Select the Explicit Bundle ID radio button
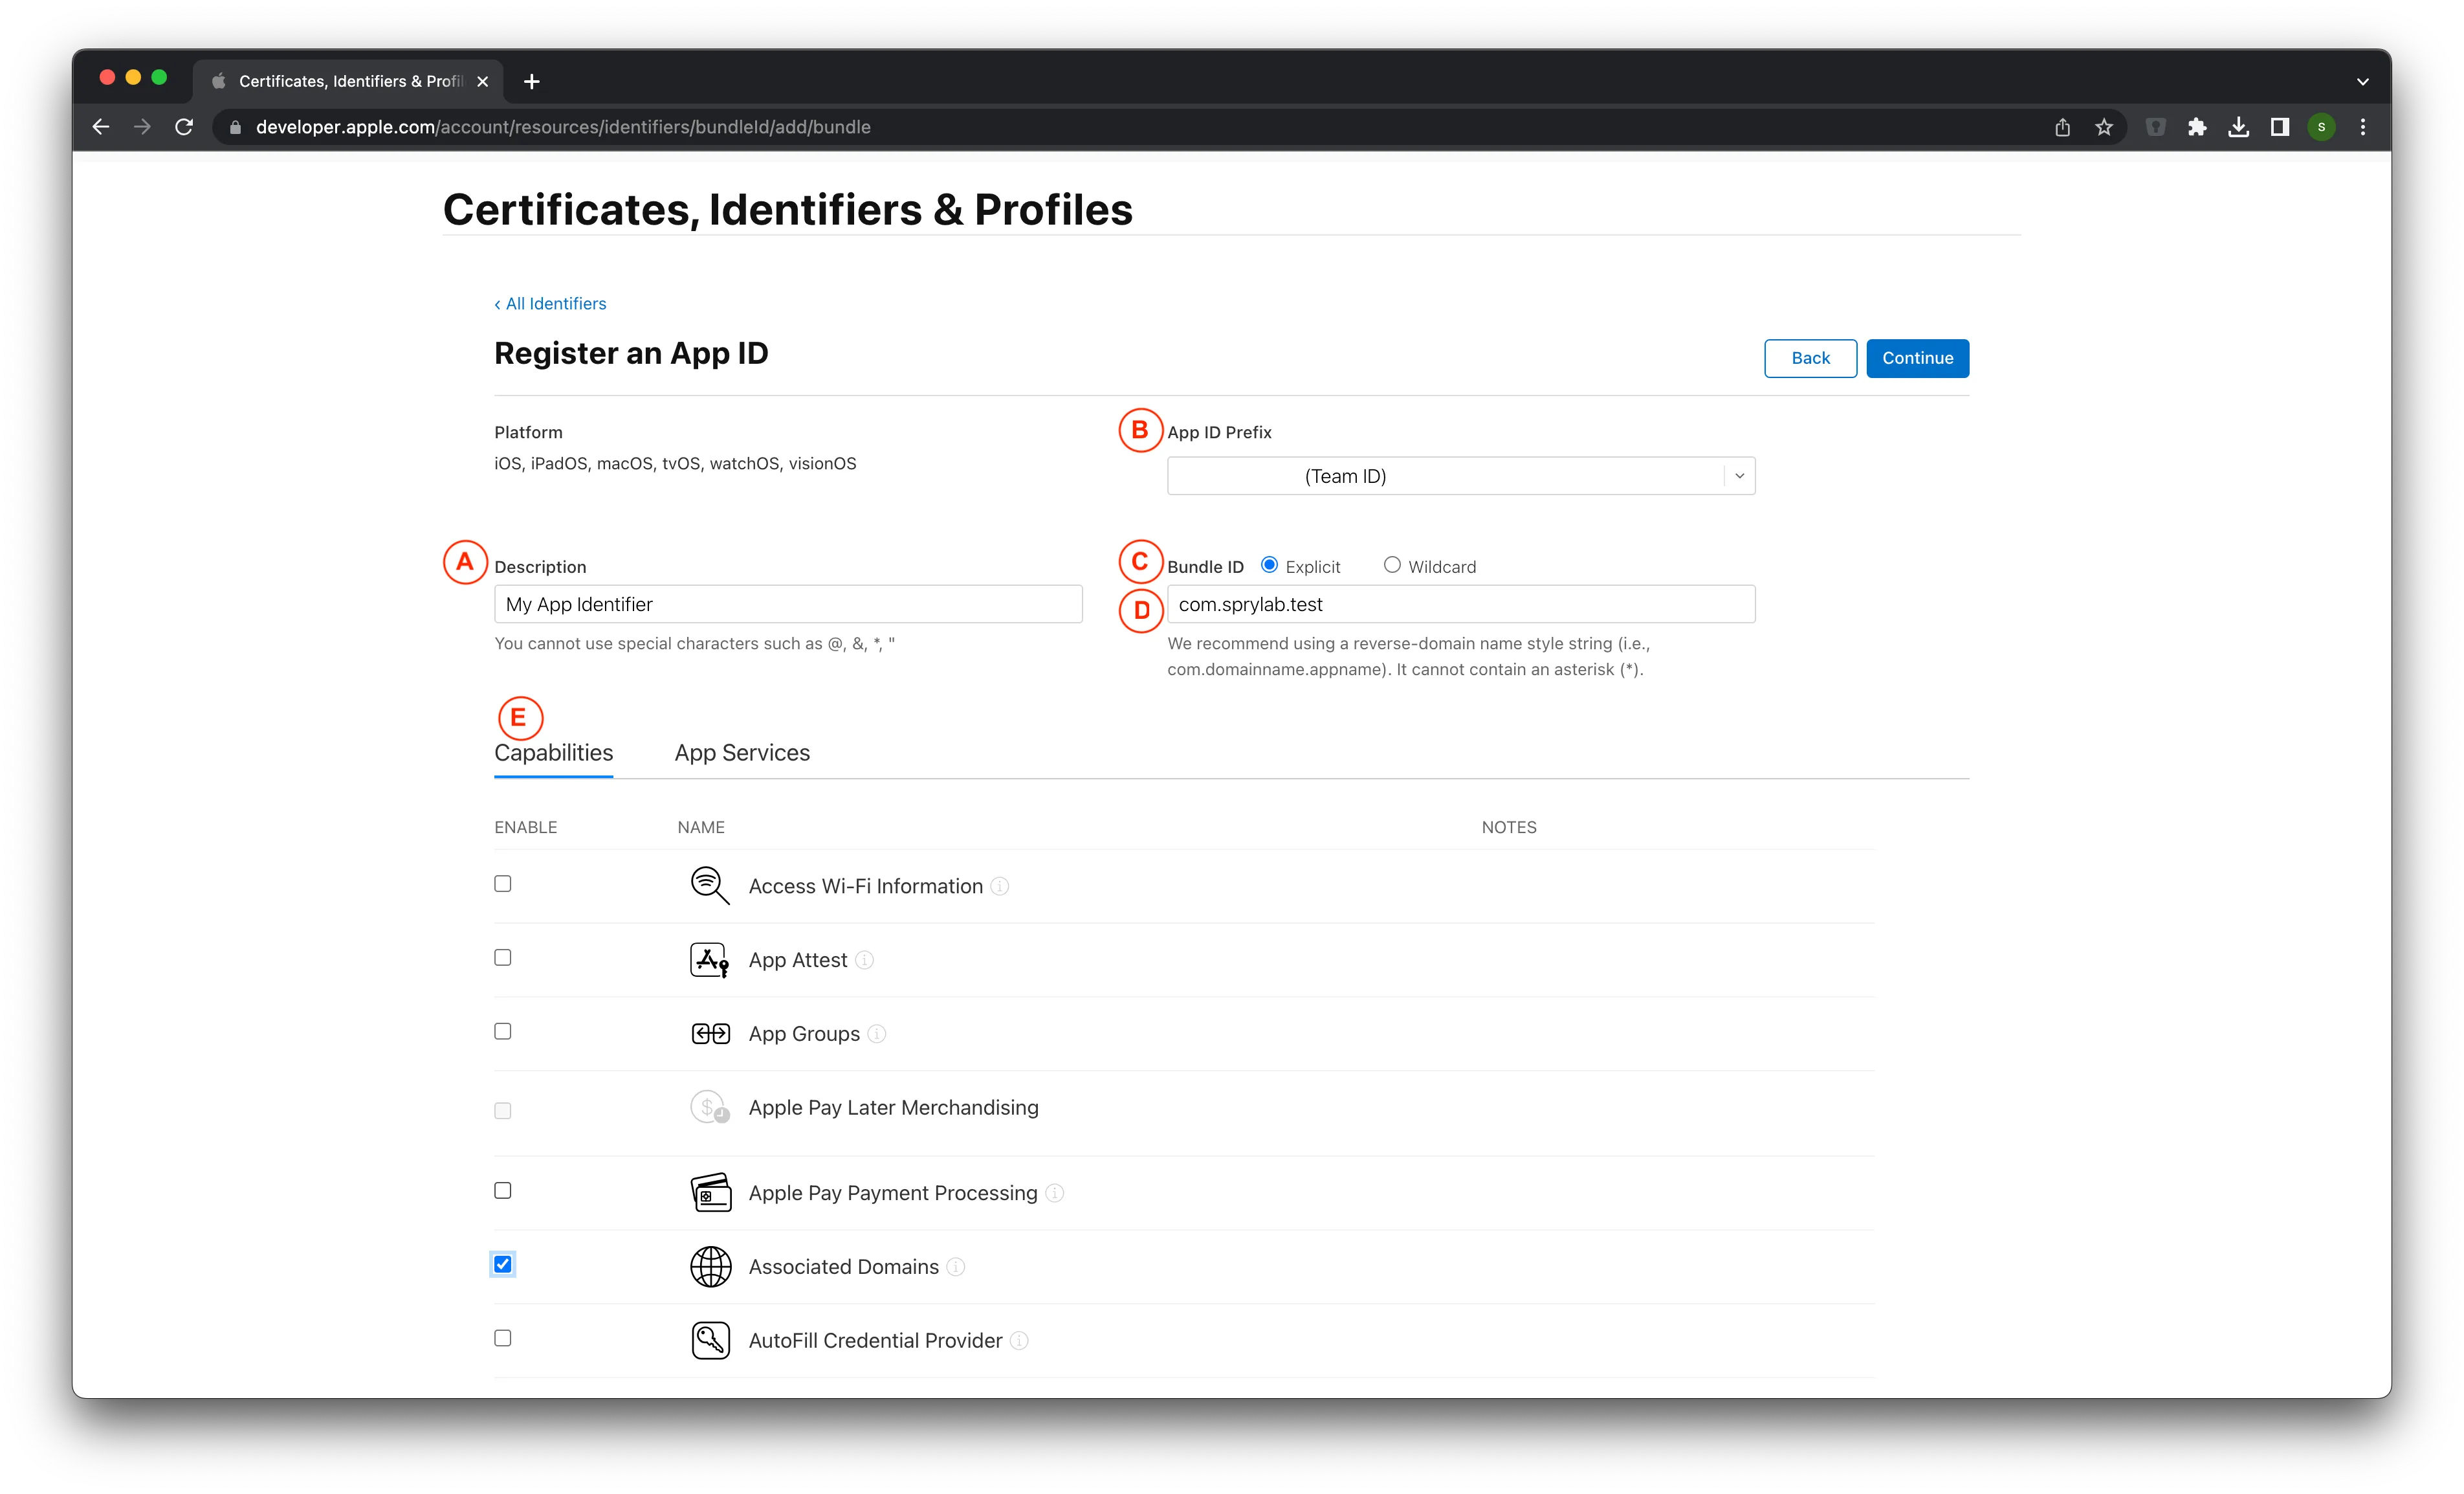Screen dimensions: 2464x1494 tap(1269, 565)
